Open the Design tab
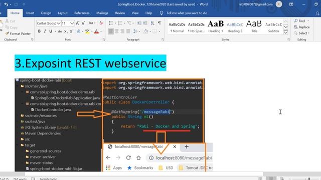The width and height of the screenshot is (321, 180). [46, 13]
